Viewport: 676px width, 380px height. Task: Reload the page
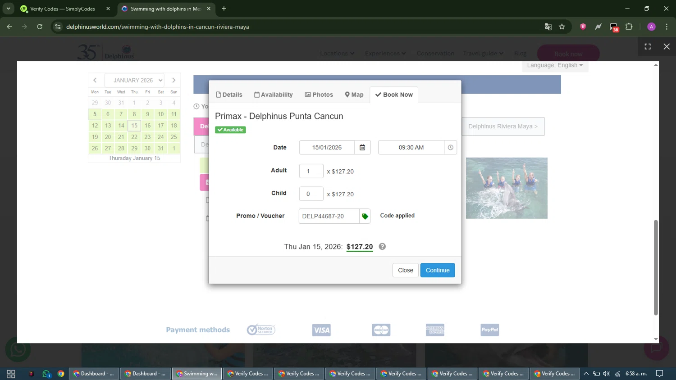point(40,27)
